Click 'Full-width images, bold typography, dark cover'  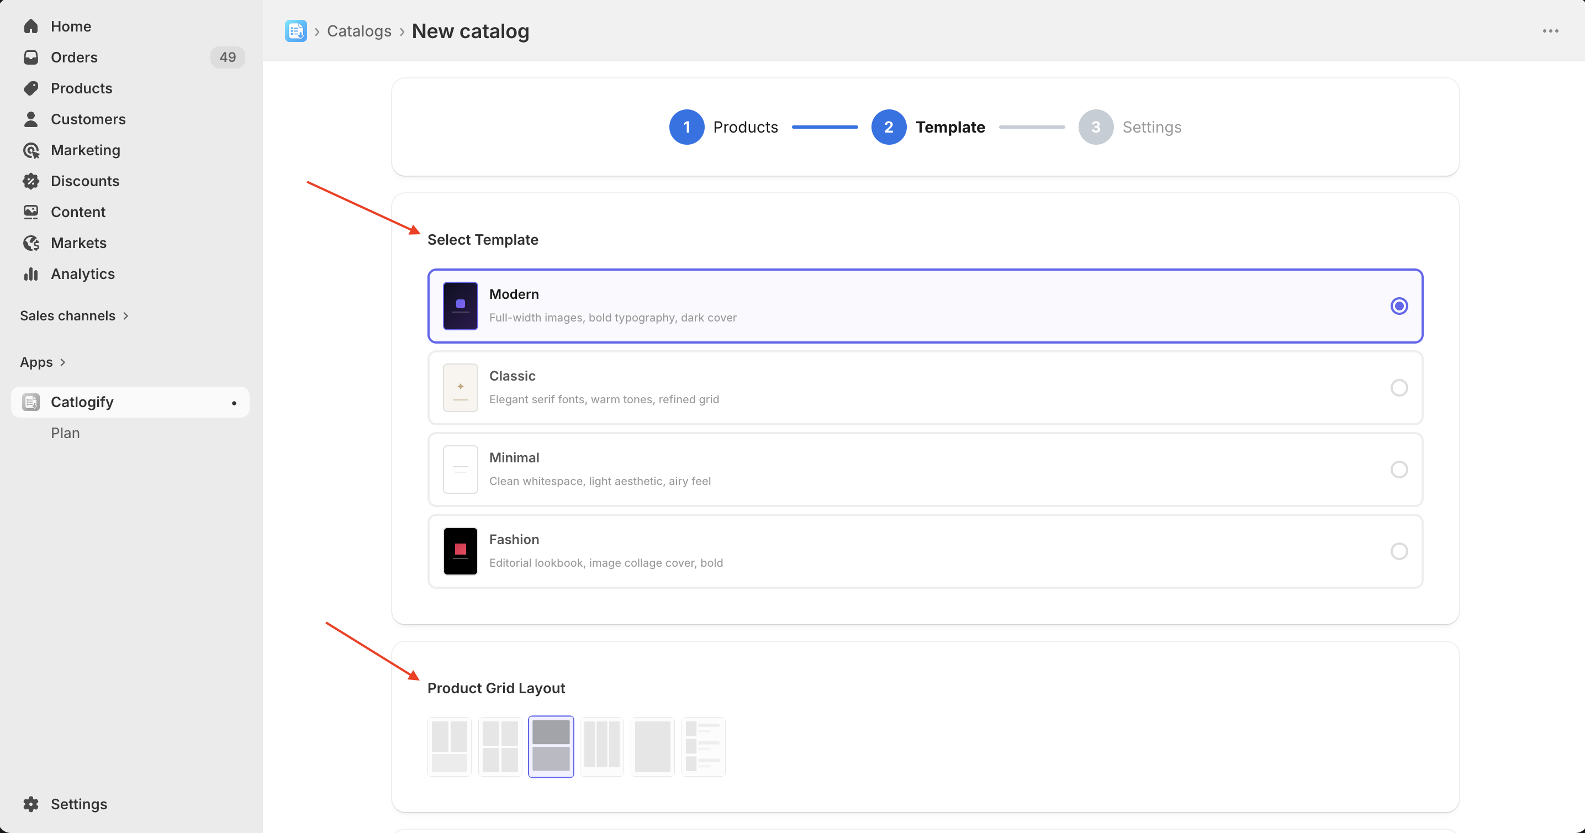click(x=613, y=318)
